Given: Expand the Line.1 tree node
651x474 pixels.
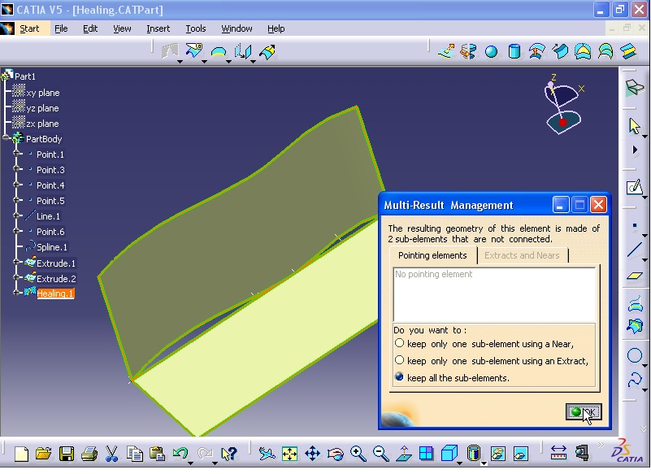Looking at the screenshot, I should pos(16,215).
